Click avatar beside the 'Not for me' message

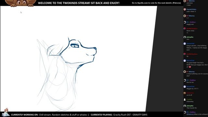(185, 80)
